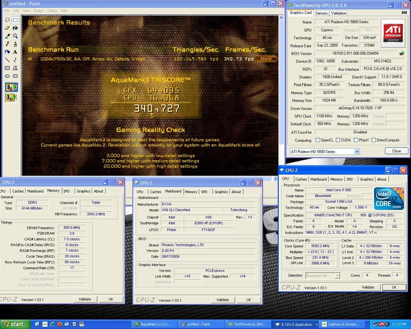Select the Free-Form Select tool in Paint

(x=7, y=20)
